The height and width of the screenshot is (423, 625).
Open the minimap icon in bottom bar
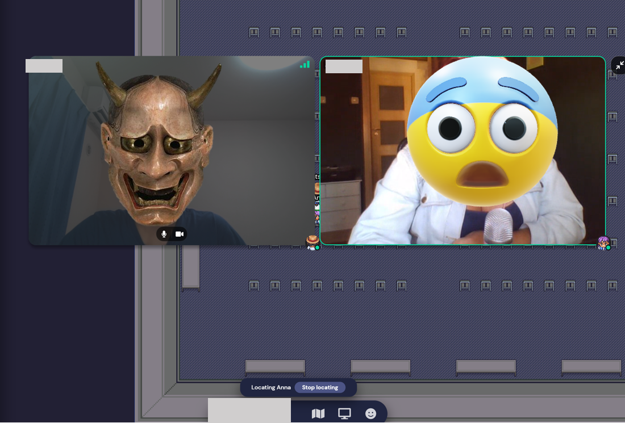point(318,413)
